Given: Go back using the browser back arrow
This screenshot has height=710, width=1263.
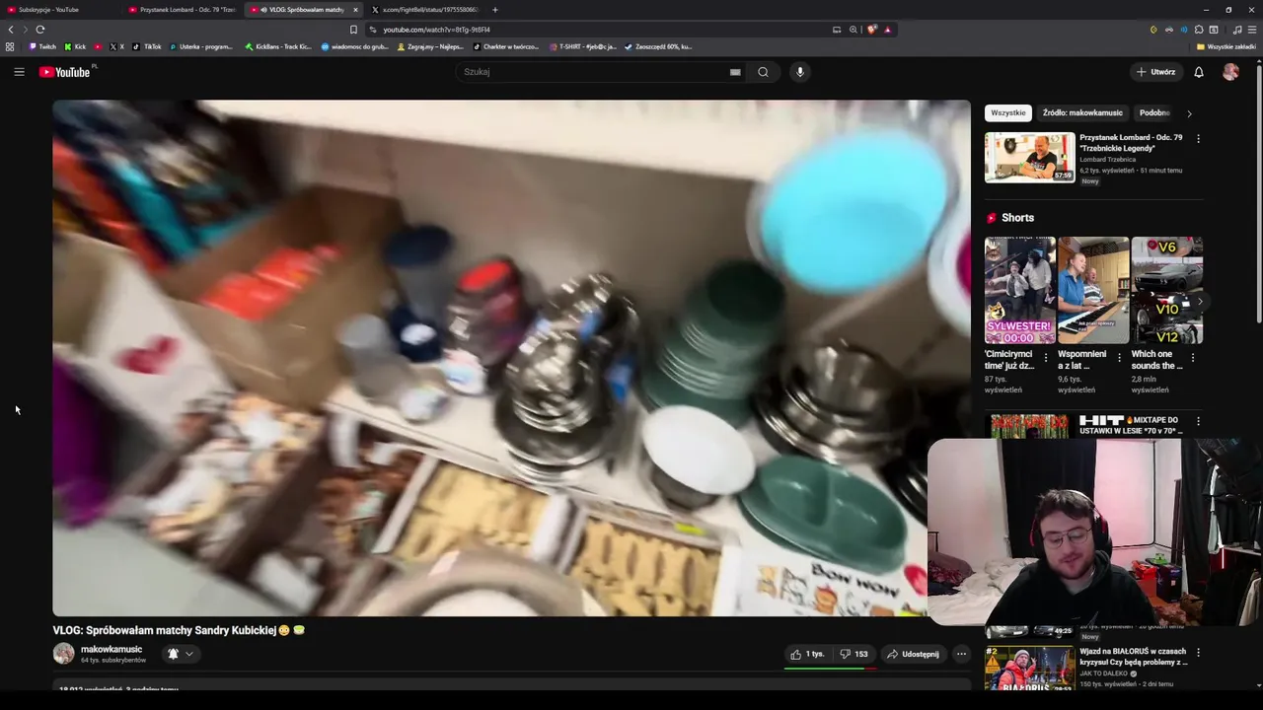Looking at the screenshot, I should point(11,30).
